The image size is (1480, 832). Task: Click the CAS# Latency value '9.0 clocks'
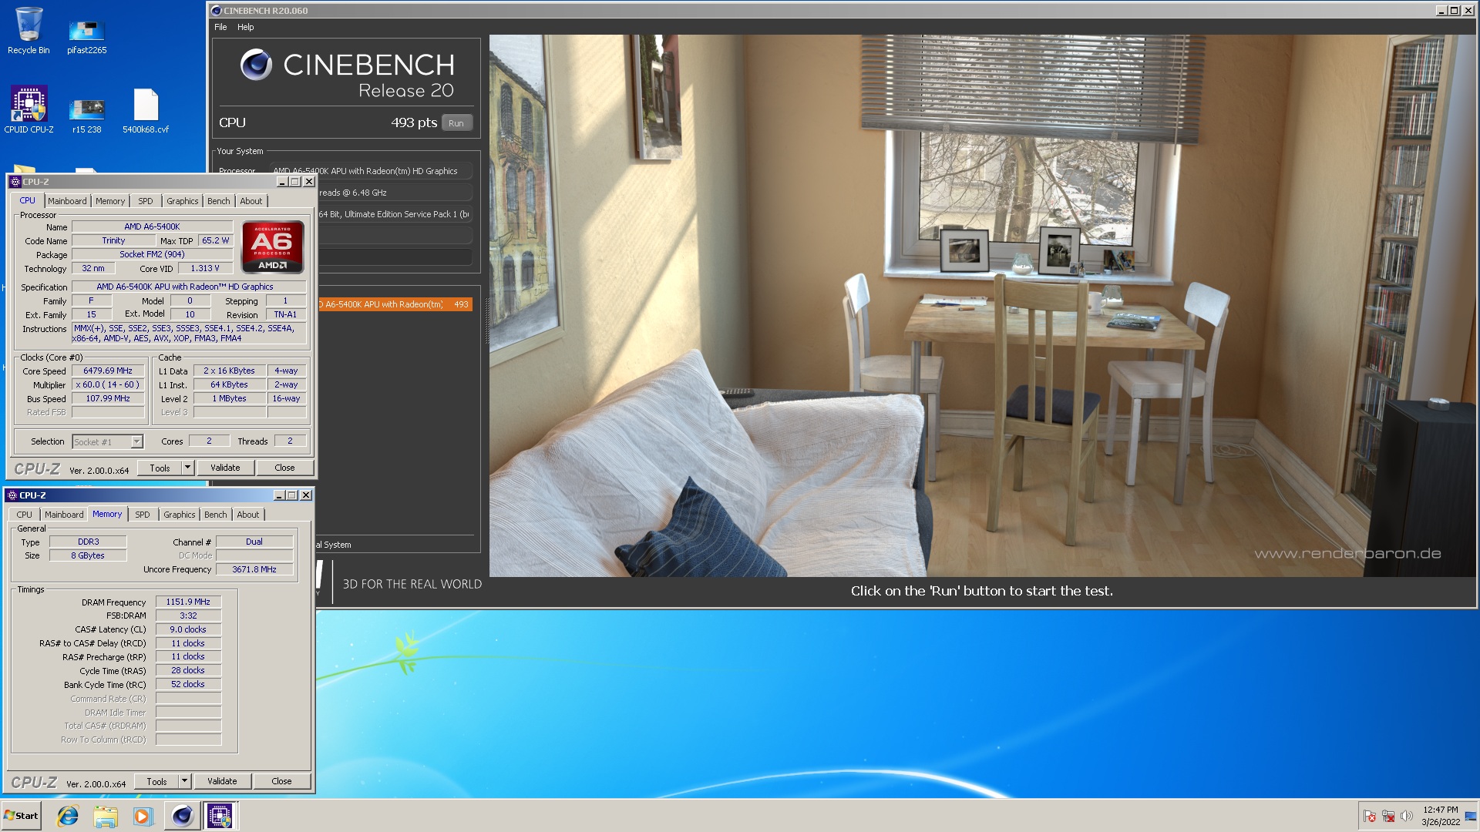[188, 630]
